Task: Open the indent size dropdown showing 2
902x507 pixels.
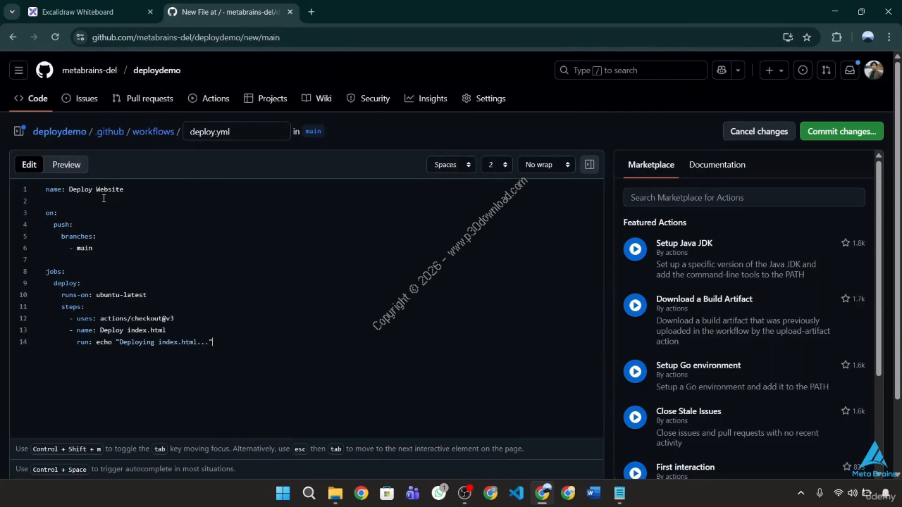Action: point(497,165)
